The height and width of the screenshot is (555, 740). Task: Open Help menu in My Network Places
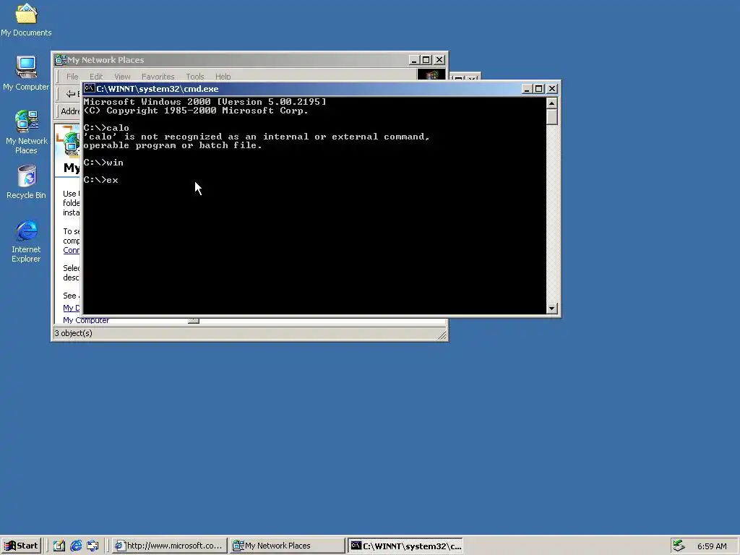(x=223, y=77)
